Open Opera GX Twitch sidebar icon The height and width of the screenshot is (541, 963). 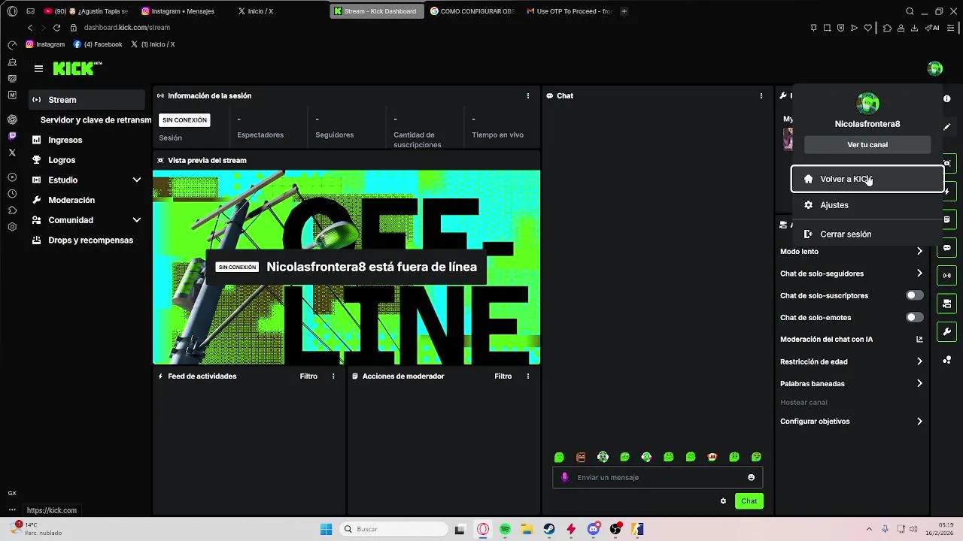point(12,136)
